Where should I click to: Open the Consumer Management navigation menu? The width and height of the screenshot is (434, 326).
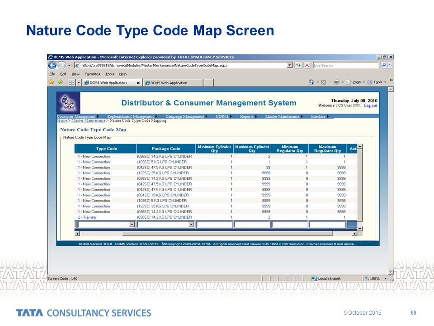tap(78, 116)
